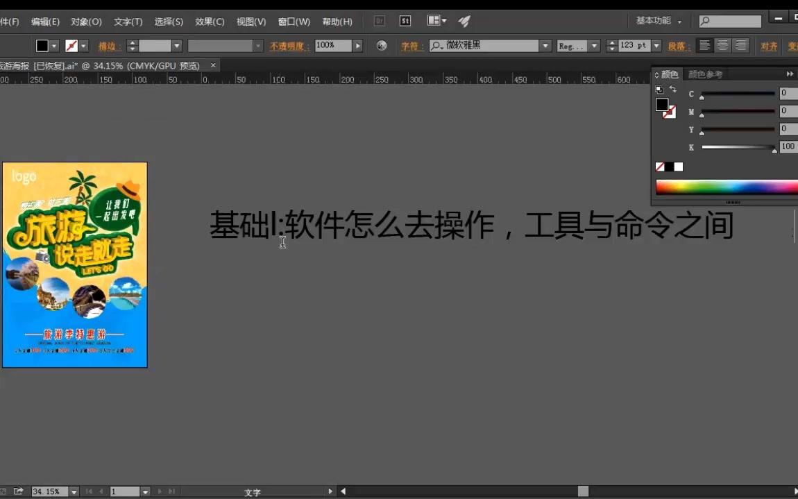Switch to the 颜色参考 panel tab
This screenshot has width=798, height=499.
(x=704, y=74)
